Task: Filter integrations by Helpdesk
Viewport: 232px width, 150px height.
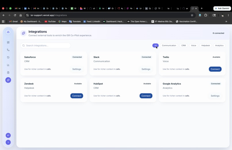Action: [x=206, y=46]
